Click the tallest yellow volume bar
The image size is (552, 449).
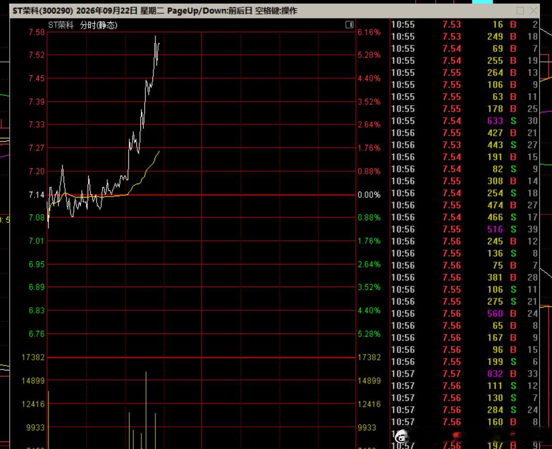(146, 410)
